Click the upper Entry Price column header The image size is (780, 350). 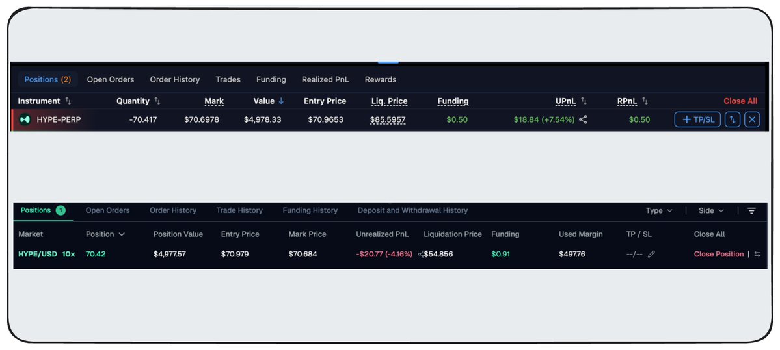(325, 101)
